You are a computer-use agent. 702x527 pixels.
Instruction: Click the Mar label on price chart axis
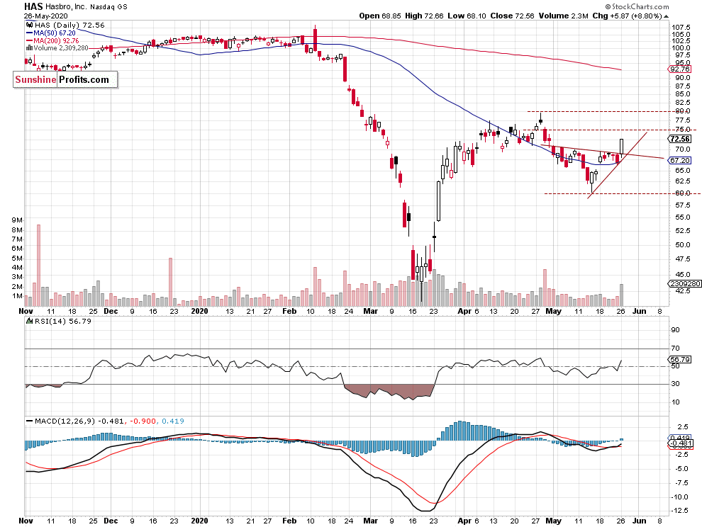(x=370, y=311)
